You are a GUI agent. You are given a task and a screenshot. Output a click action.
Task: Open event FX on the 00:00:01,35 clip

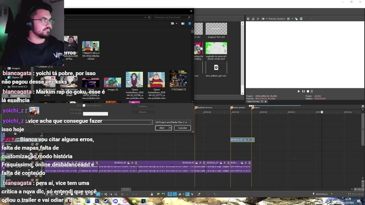249,140
